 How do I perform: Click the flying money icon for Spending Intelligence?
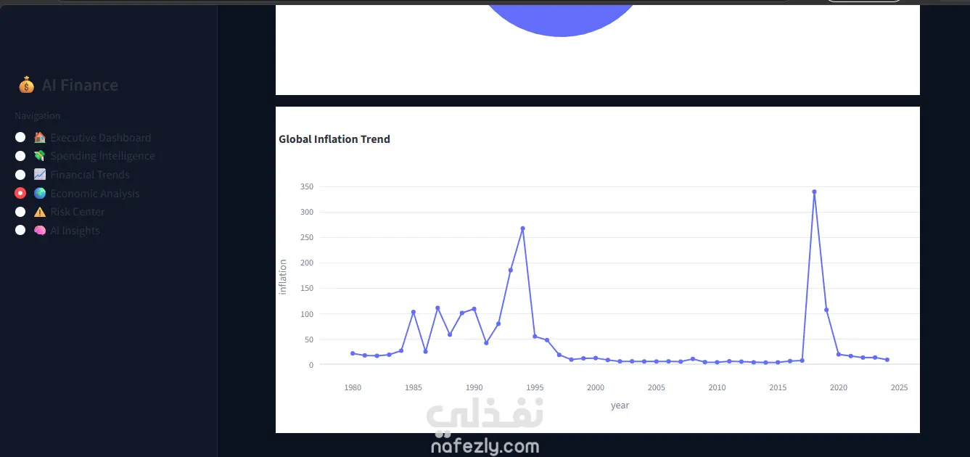(x=40, y=156)
